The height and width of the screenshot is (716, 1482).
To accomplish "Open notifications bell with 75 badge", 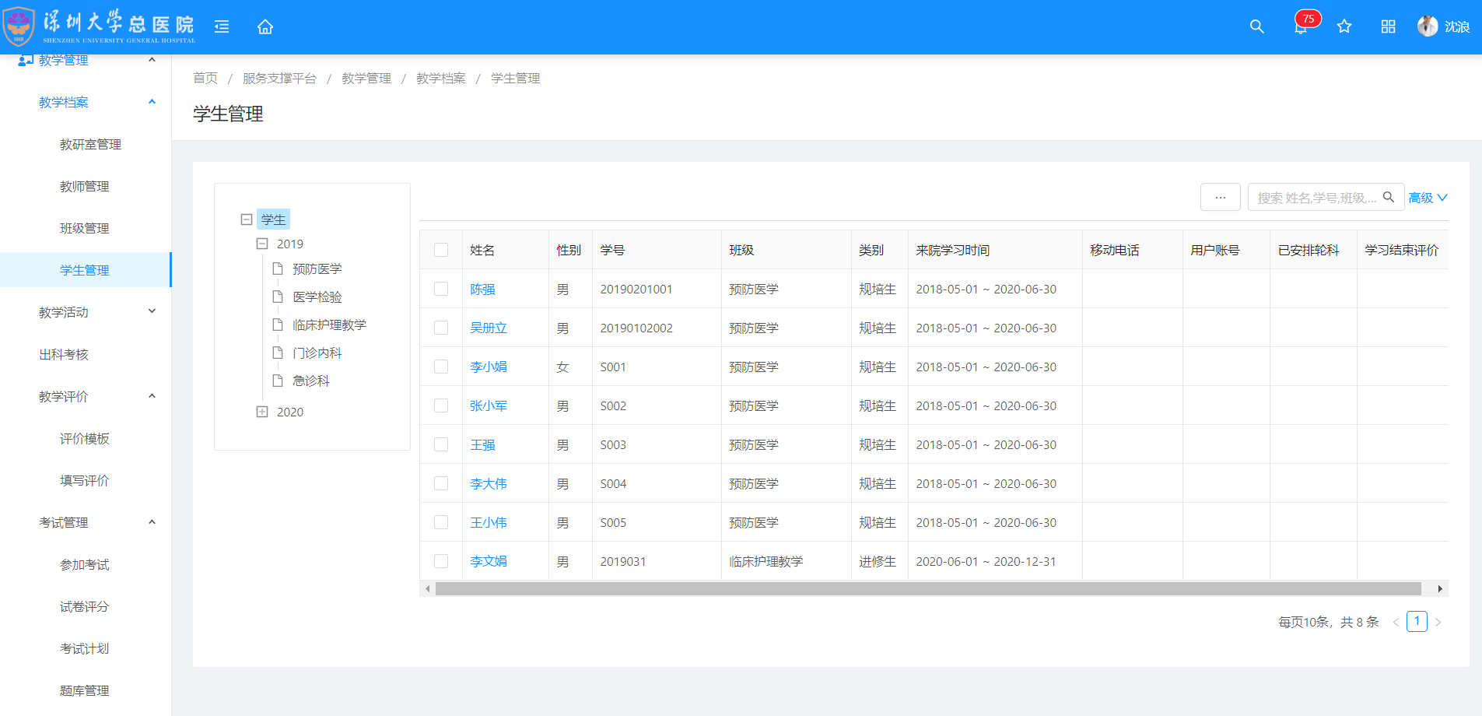I will click(1301, 26).
